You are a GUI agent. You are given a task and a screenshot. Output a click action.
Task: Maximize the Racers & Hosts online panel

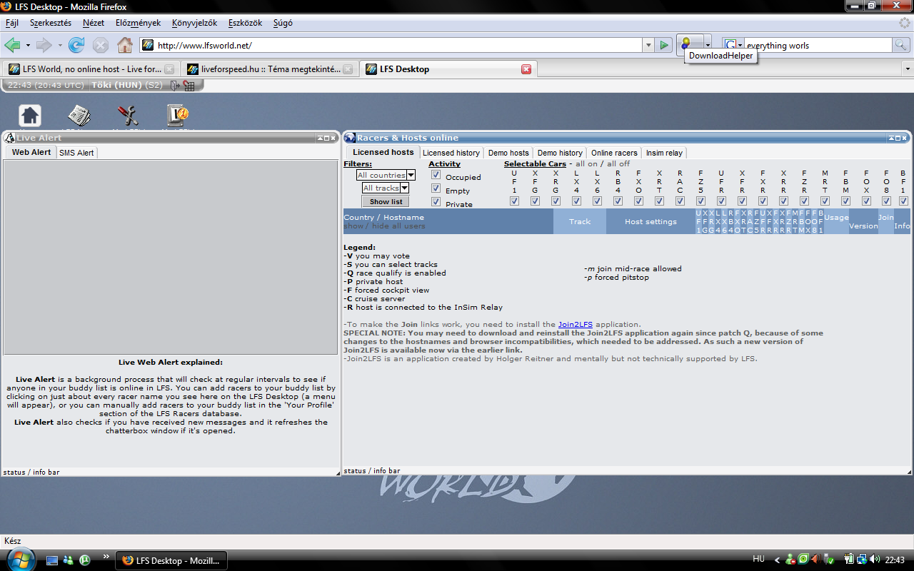point(898,138)
